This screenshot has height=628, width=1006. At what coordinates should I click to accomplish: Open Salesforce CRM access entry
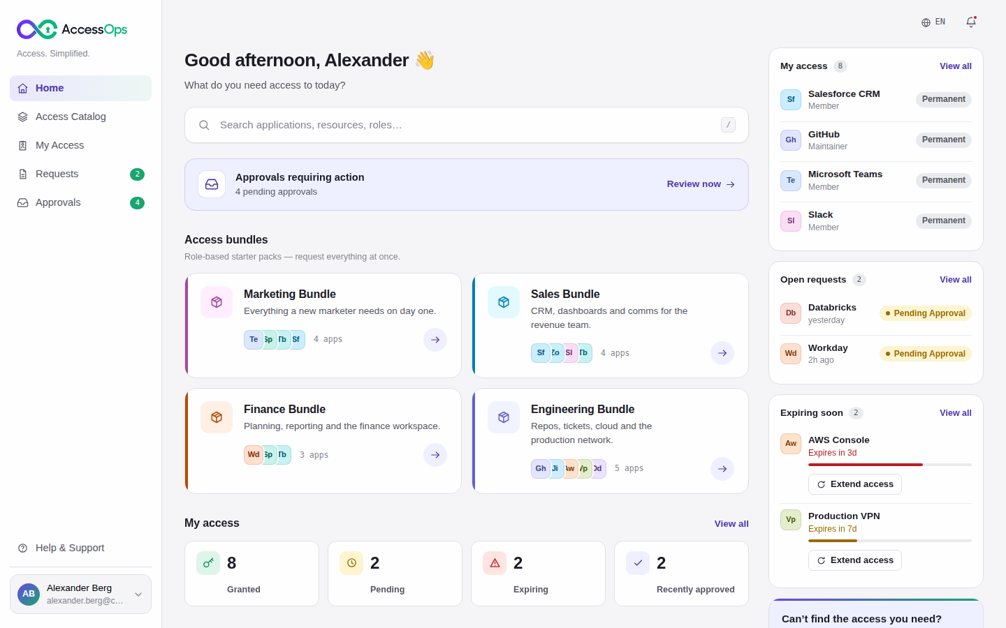pyautogui.click(x=876, y=100)
